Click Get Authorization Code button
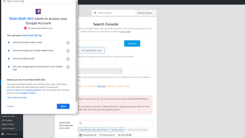Image resolution: width=245 pixels, height=138 pixels. click(91, 51)
